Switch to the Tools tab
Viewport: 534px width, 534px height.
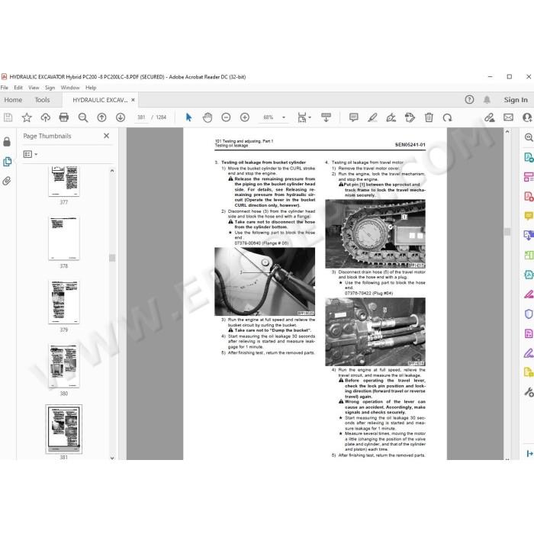(x=42, y=100)
